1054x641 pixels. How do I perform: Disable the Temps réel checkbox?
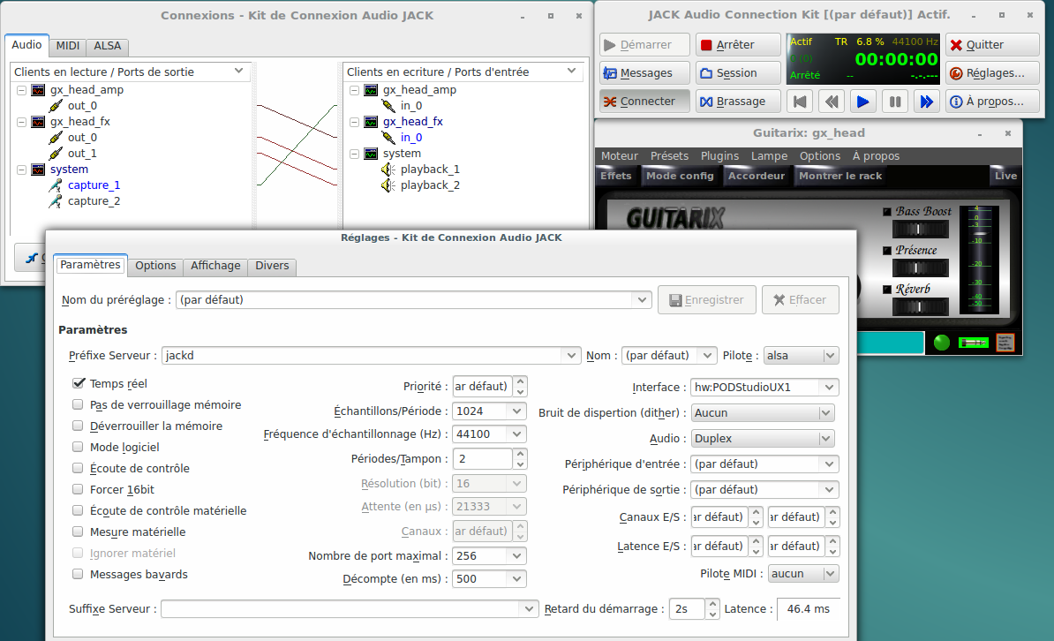[79, 383]
